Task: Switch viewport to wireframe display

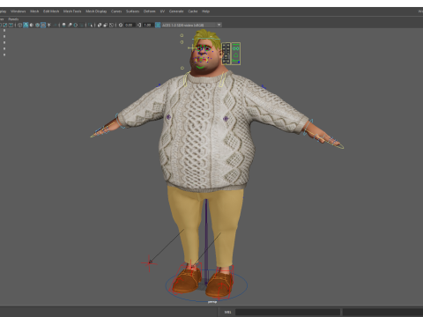Action: coord(19,25)
